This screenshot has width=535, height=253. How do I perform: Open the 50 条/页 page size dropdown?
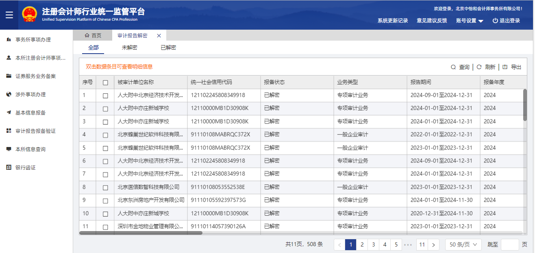463,244
